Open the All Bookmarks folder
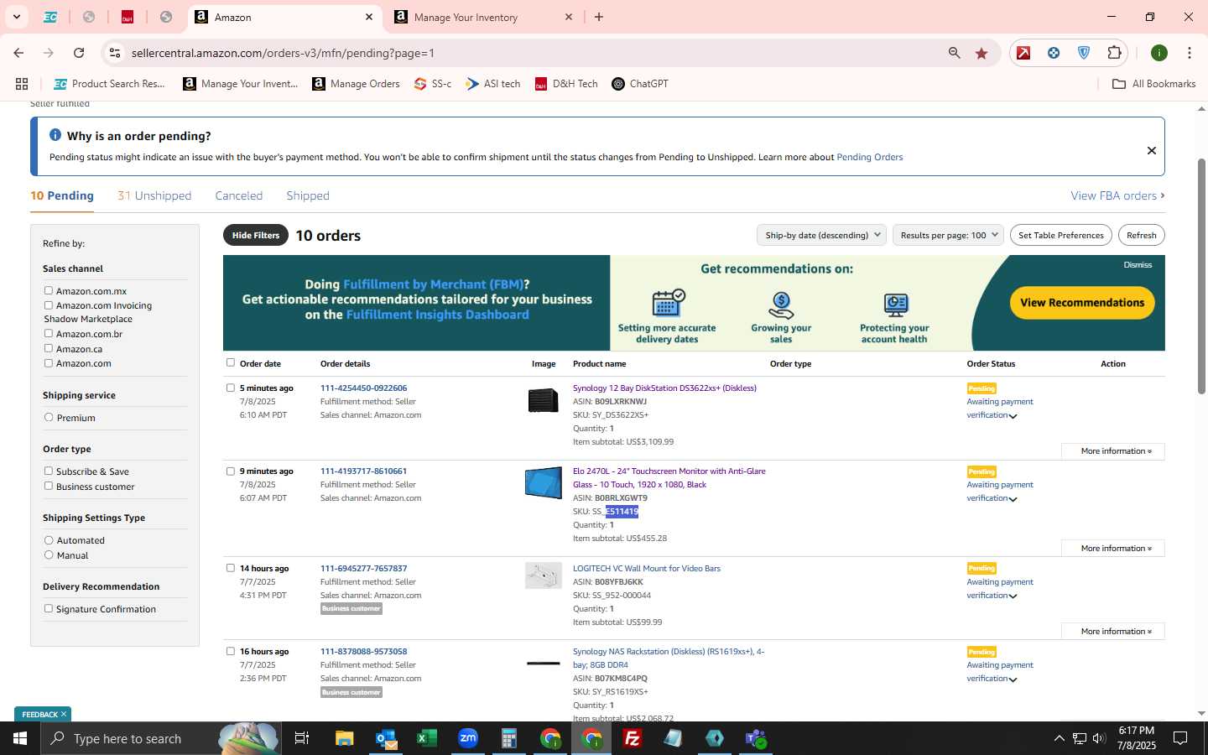1208x755 pixels. [x=1153, y=84]
